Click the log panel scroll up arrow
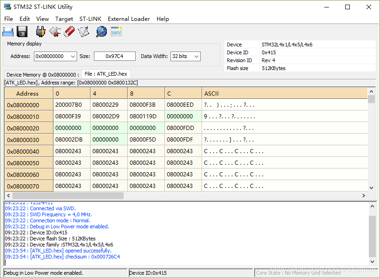Screen dimensions: 380x278 [x=372, y=207]
